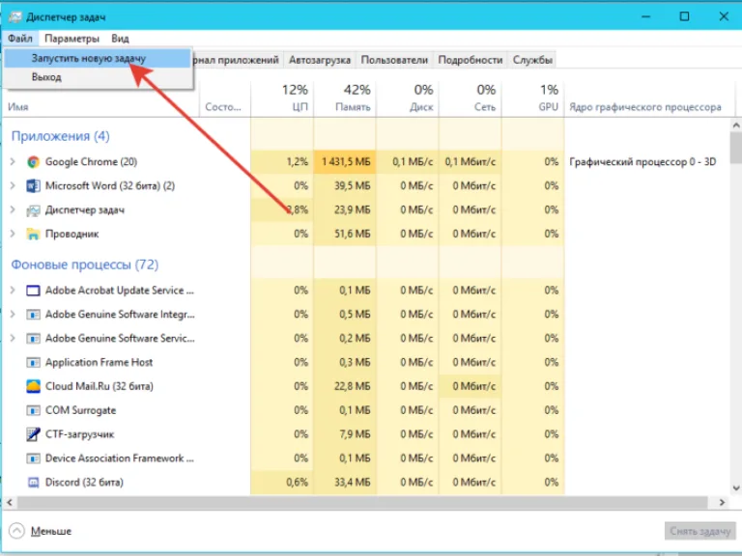Select the COM Surrogate row name

80,410
